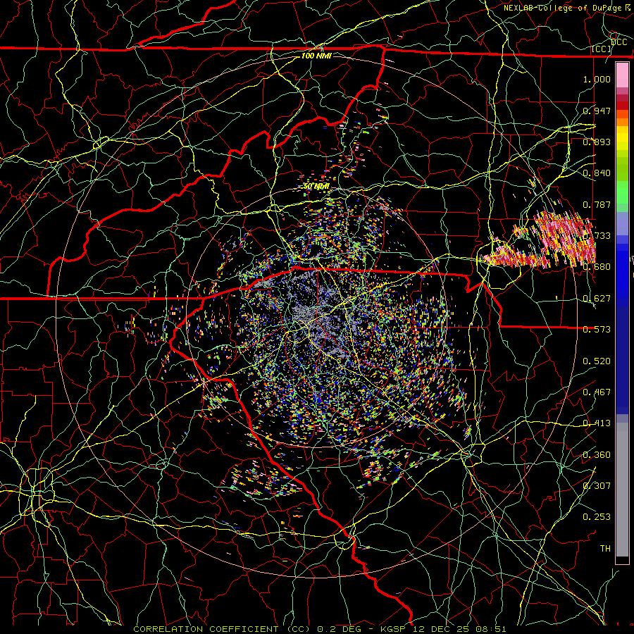Click the DCC label above the legend
The height and width of the screenshot is (634, 634).
click(x=619, y=42)
